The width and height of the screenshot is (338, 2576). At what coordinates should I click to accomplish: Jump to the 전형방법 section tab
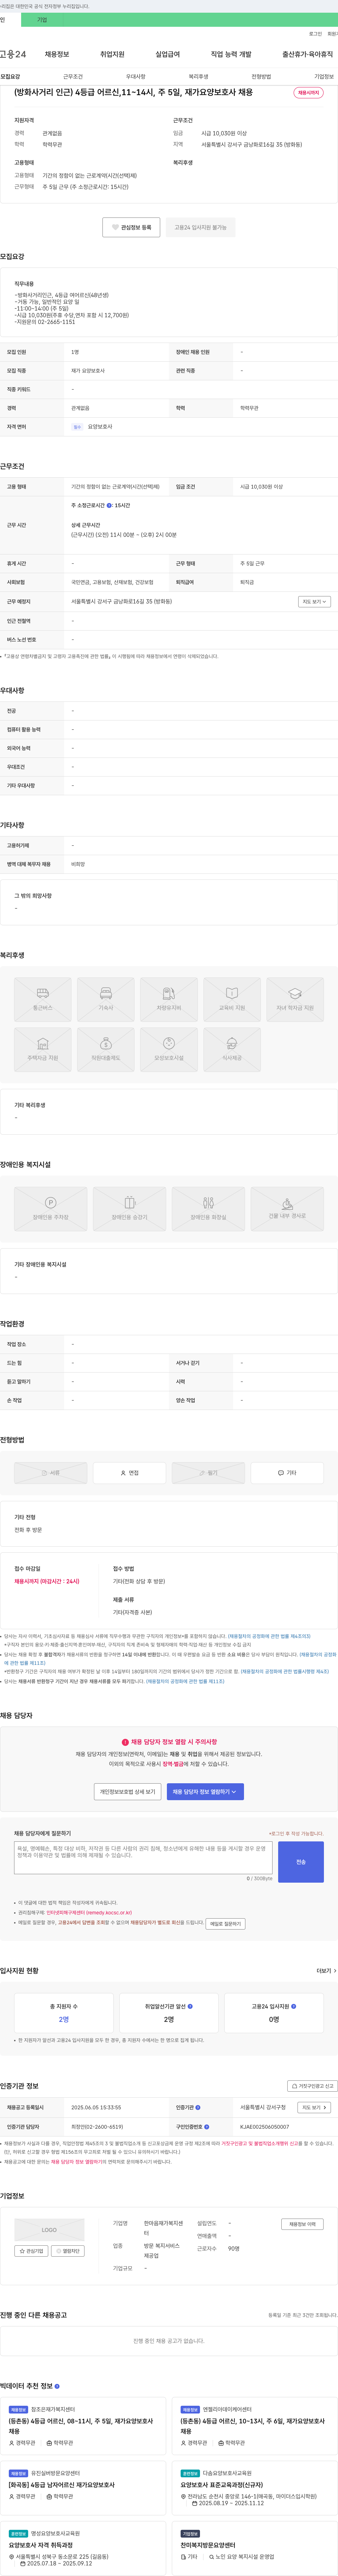(261, 76)
